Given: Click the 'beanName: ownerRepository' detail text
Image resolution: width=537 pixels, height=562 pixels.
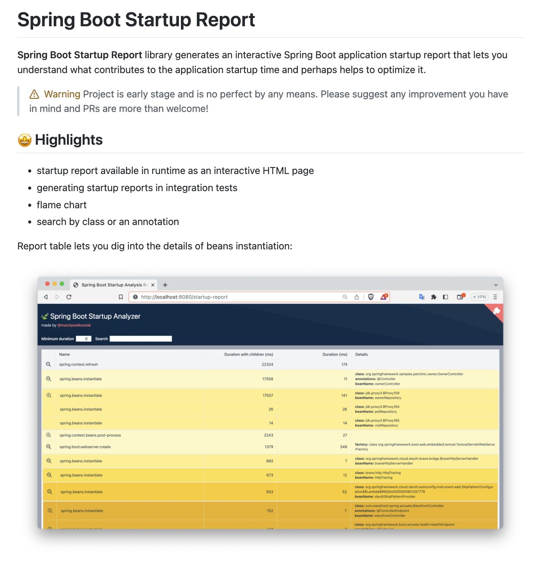Looking at the screenshot, I should tap(378, 398).
